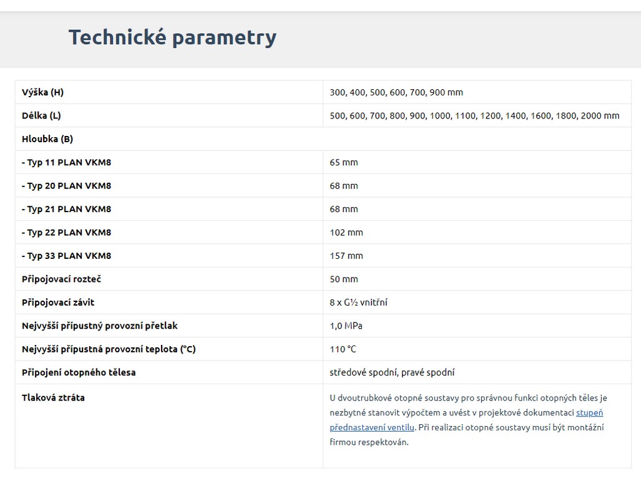Click the '1,0 MPa' pressure value
Viewport: 641px width, 479px height.
346,326
